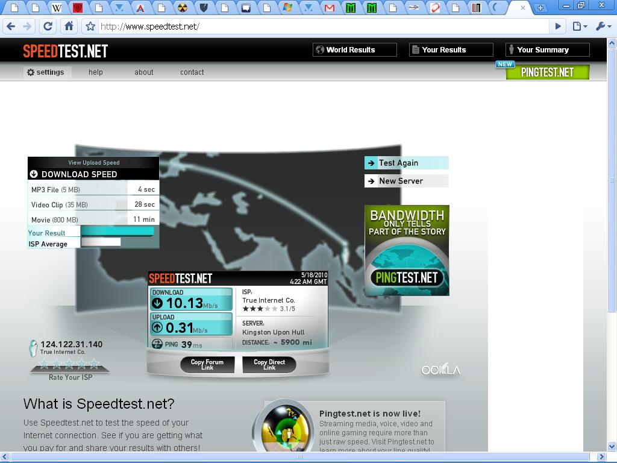
Task: Open Your Summary
Action: point(547,50)
